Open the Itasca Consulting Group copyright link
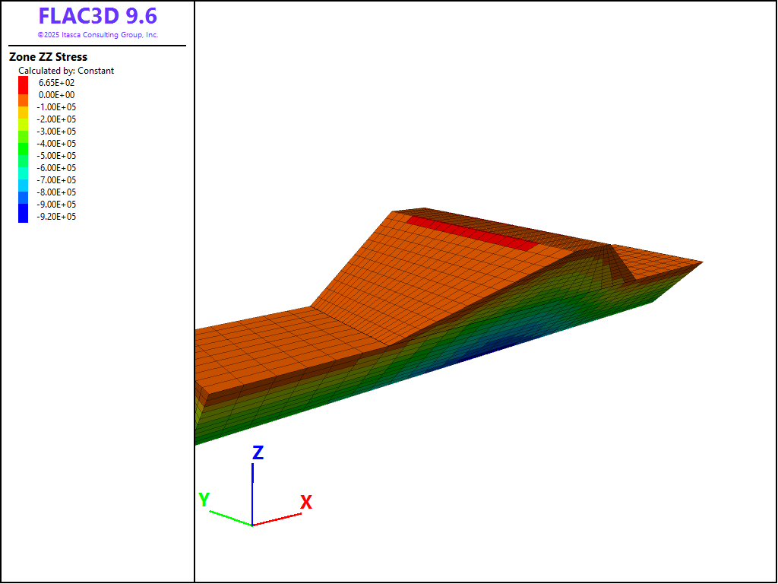Screen dimensions: 778x584 pos(97,35)
